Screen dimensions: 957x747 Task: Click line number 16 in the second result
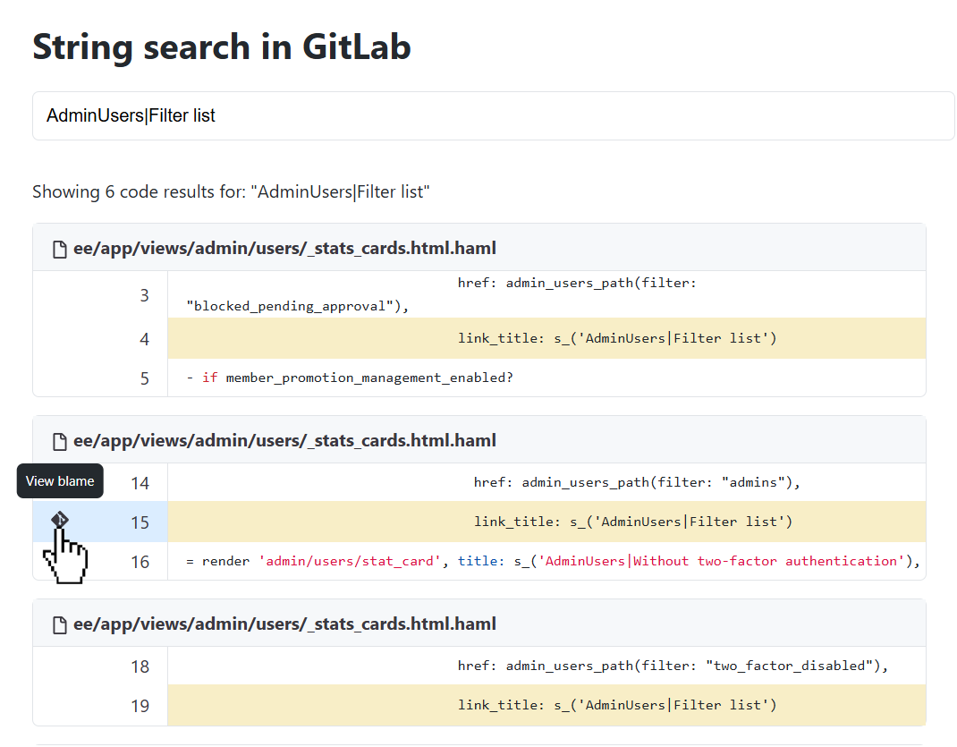tap(140, 561)
